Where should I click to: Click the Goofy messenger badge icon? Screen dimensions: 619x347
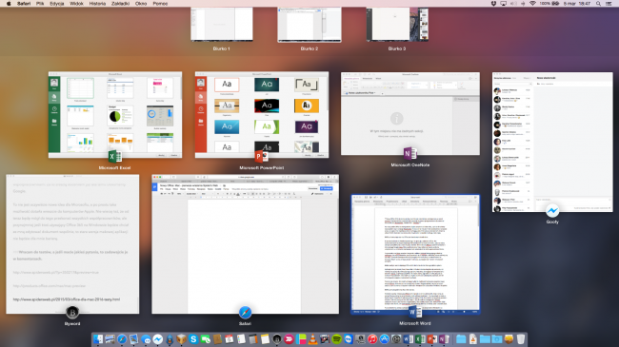pos(552,211)
